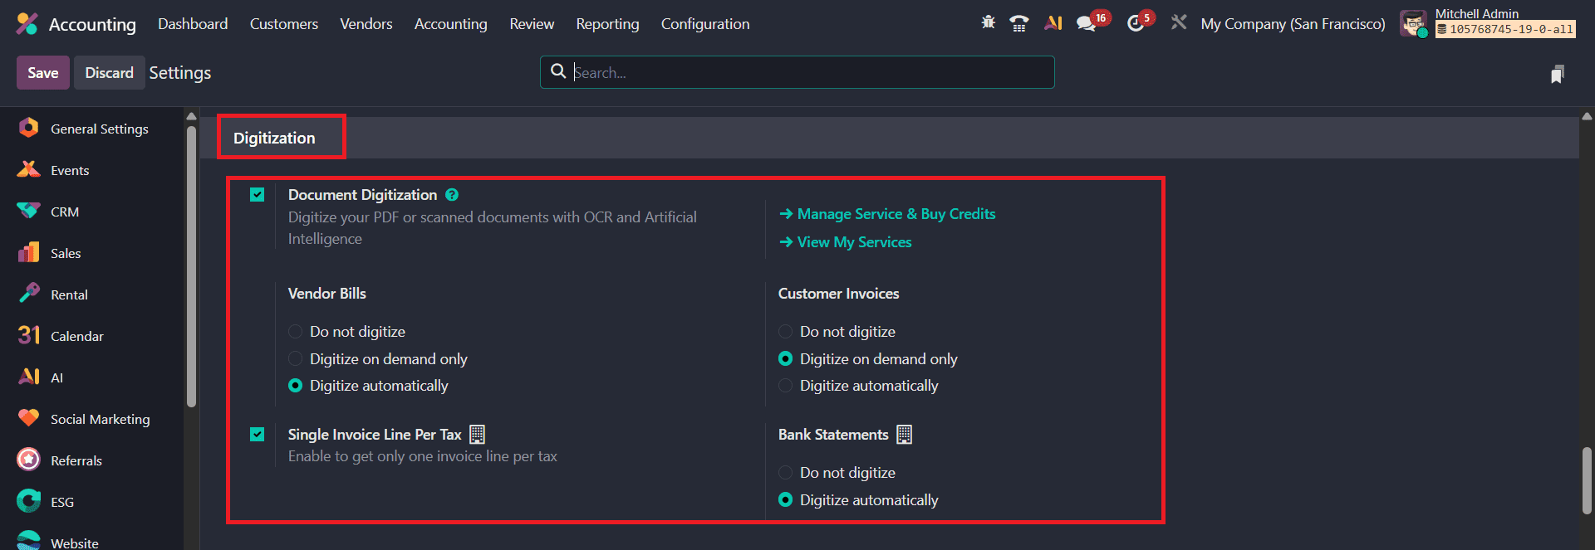
Task: Click the Document Digitization help question icon
Action: pyautogui.click(x=452, y=195)
